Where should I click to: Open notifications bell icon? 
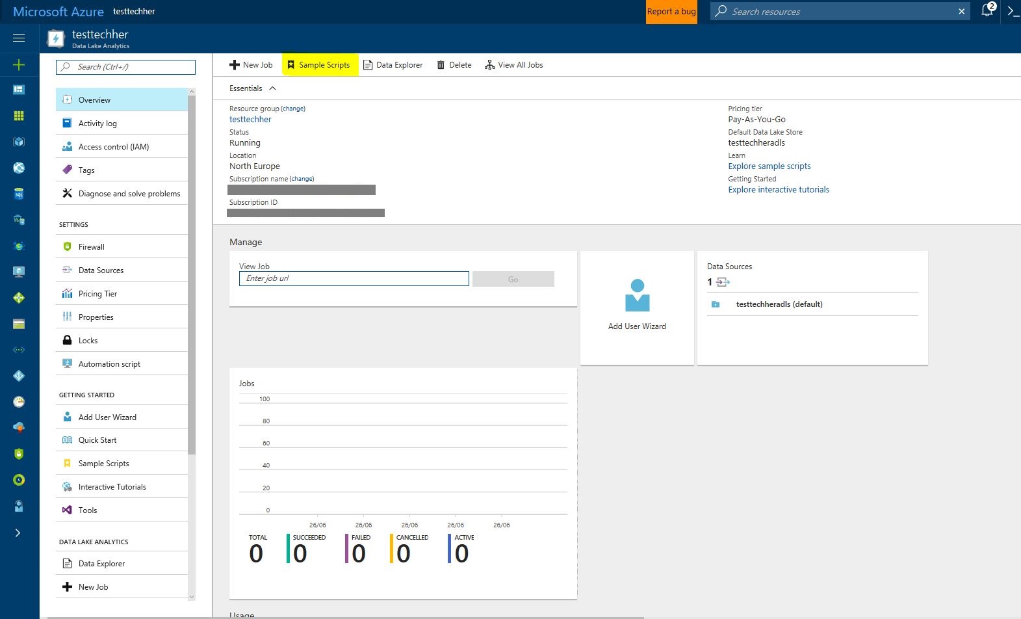987,10
